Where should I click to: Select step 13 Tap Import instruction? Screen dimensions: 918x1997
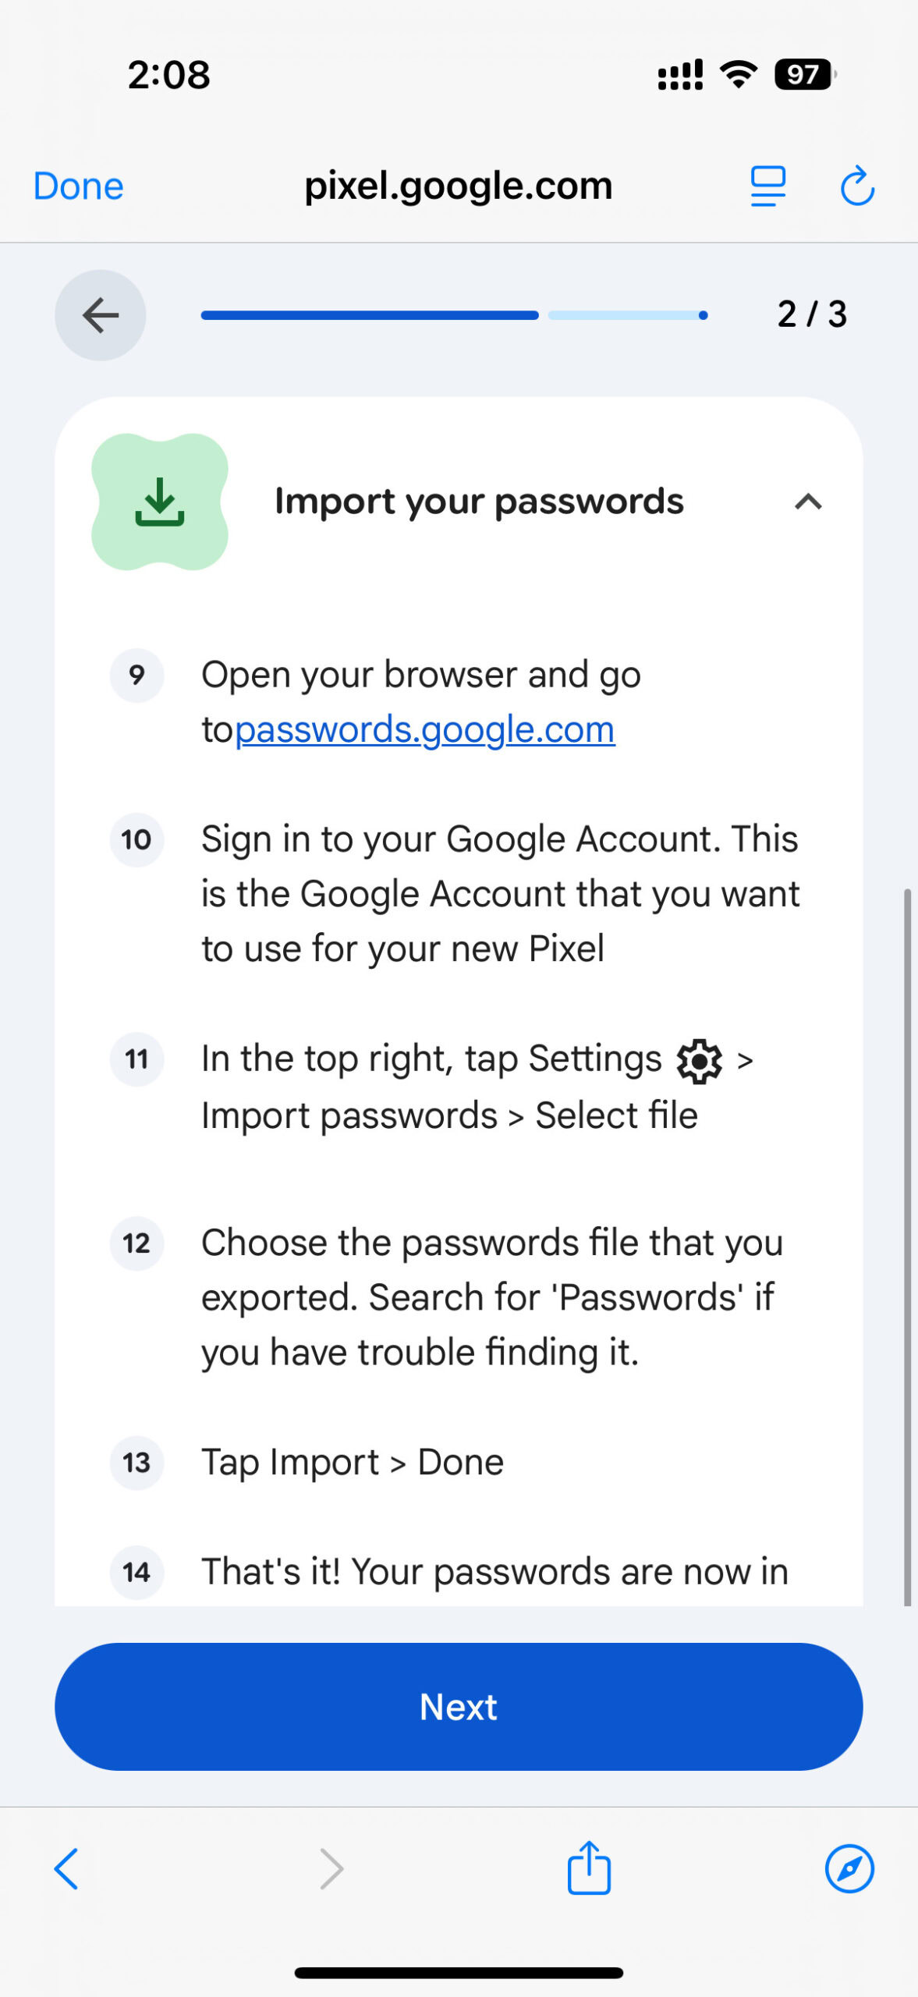[x=351, y=1462]
